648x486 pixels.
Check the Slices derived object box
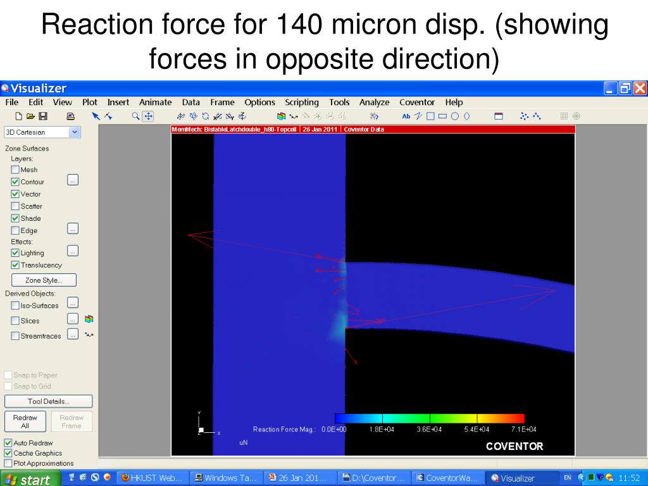pos(15,321)
